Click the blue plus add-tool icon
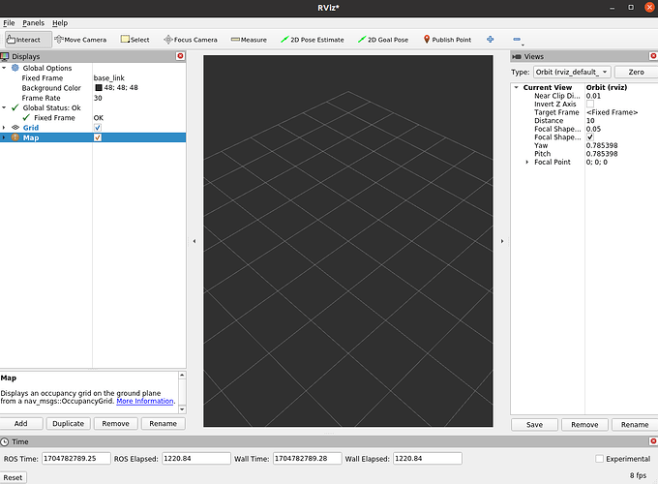658x484 pixels. tap(490, 40)
